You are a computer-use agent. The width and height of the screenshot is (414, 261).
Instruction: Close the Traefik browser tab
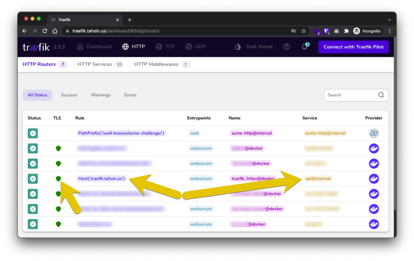coord(118,20)
